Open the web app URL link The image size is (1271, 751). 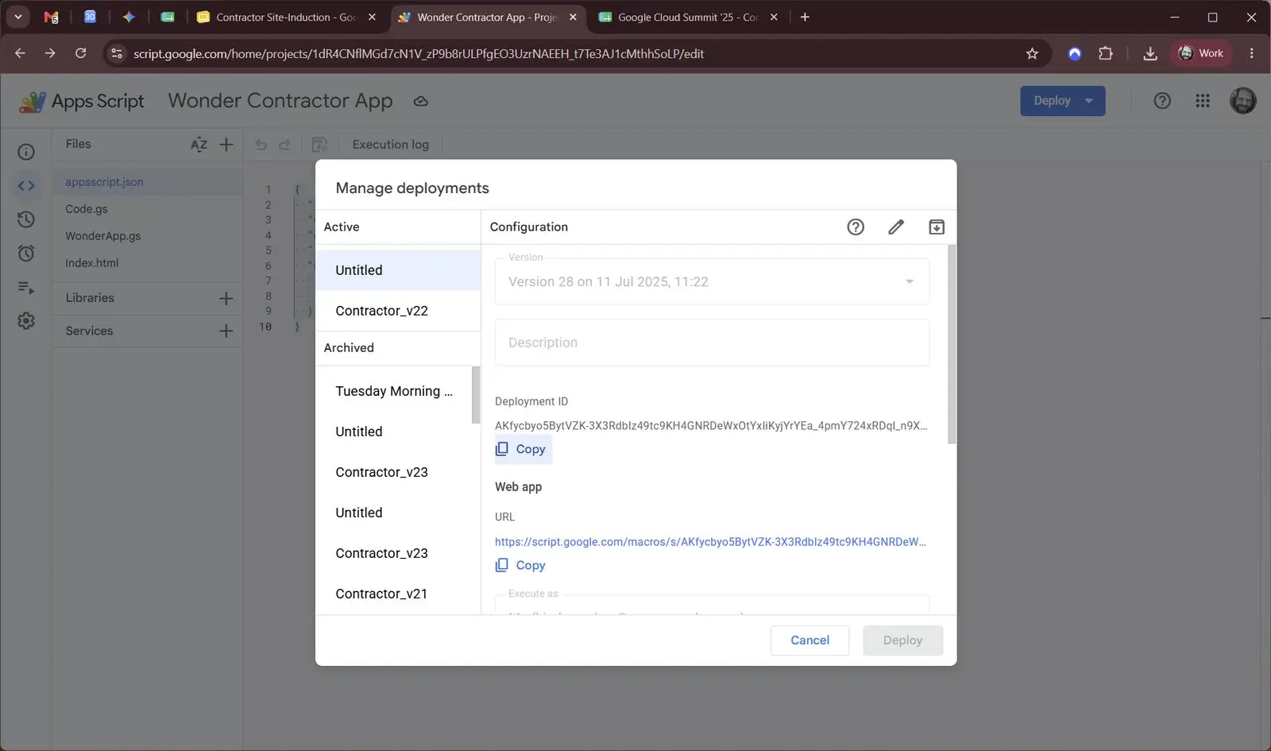[x=710, y=542]
